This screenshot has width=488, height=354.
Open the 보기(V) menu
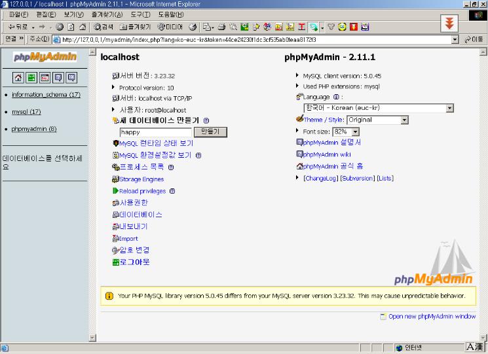pos(74,14)
